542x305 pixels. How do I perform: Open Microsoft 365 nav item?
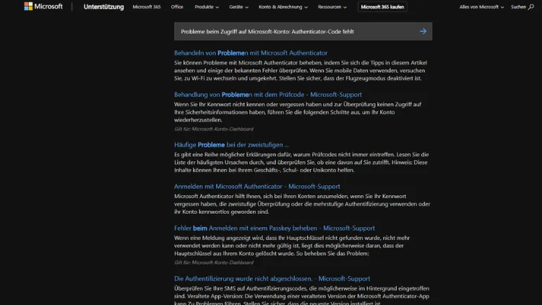point(147,7)
